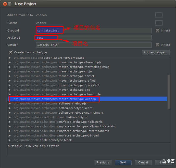Expand the maven-archetype-profiles node
The width and height of the screenshot is (176, 168).
tap(10, 81)
